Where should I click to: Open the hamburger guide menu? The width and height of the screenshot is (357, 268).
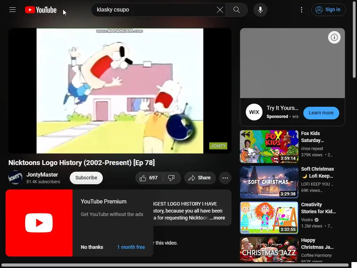[13, 10]
